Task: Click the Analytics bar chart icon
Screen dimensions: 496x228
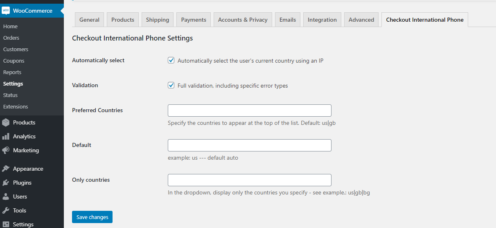Action: tap(6, 136)
